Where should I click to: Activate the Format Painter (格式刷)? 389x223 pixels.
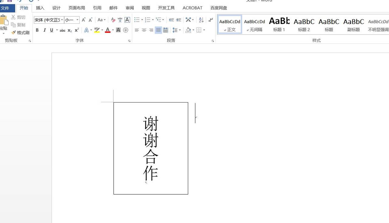click(x=21, y=32)
